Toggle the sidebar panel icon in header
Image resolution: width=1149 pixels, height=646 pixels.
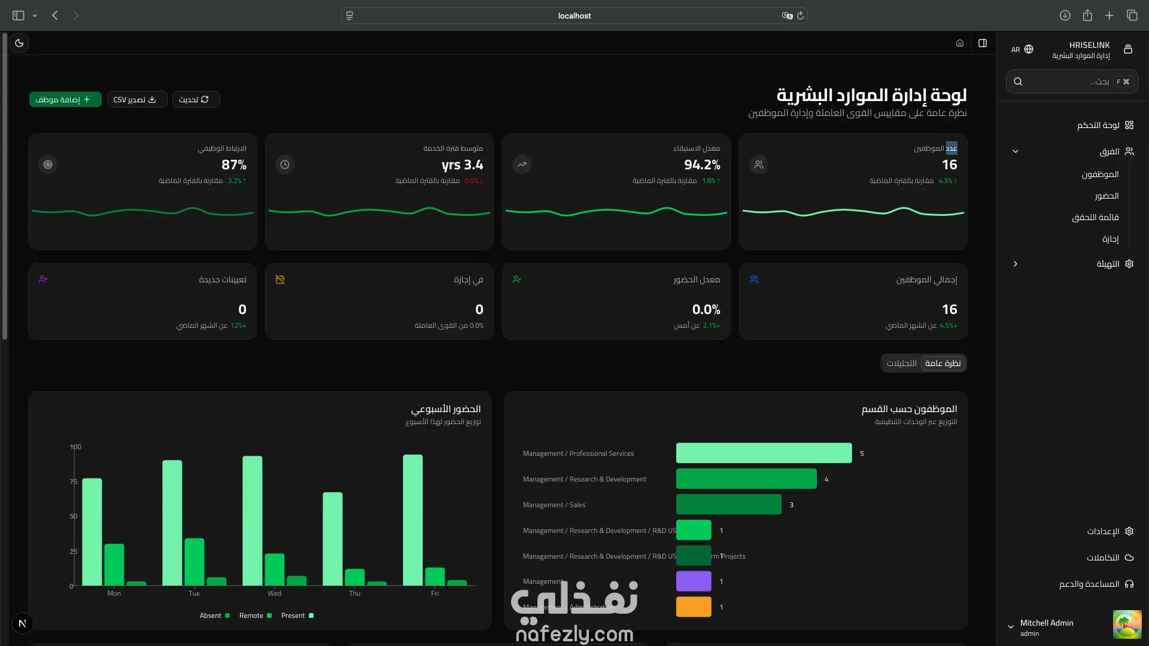(983, 43)
